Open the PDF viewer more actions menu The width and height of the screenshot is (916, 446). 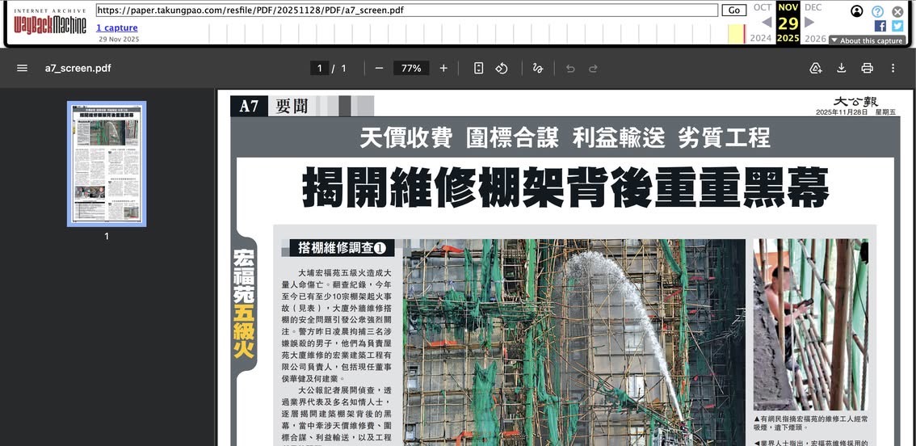point(893,69)
